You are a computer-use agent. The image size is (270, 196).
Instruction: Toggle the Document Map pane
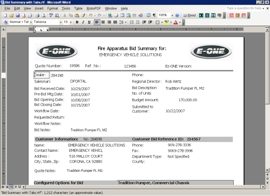coord(148,16)
